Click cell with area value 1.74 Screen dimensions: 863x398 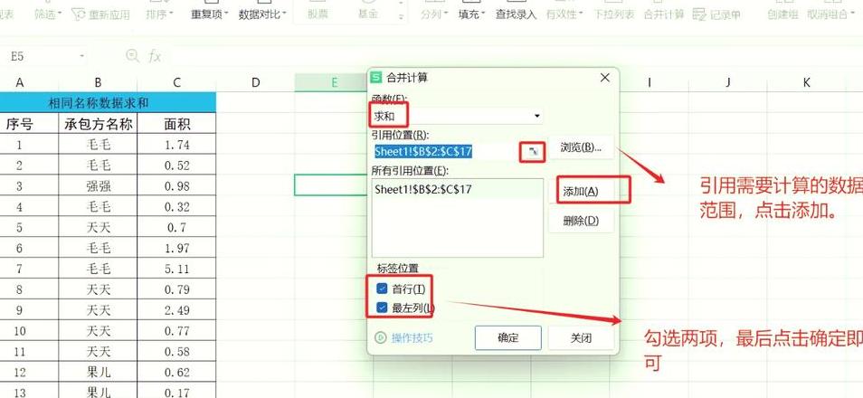(176, 145)
